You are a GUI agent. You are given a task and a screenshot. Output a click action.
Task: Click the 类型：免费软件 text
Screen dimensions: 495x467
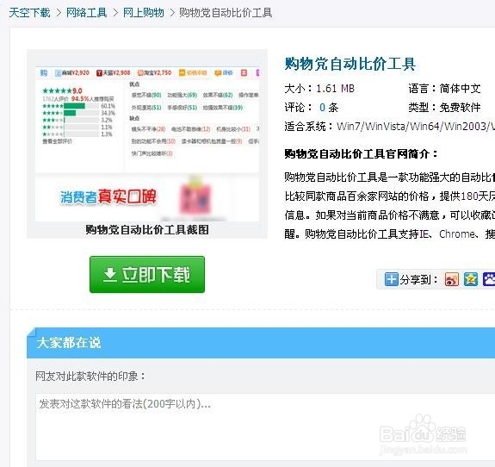(444, 108)
